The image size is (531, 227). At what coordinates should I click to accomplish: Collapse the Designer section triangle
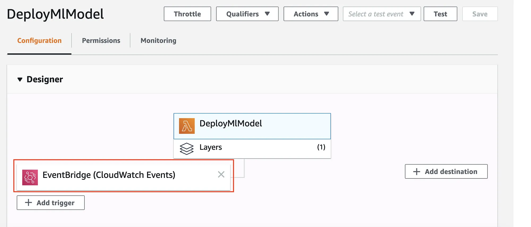(x=20, y=79)
